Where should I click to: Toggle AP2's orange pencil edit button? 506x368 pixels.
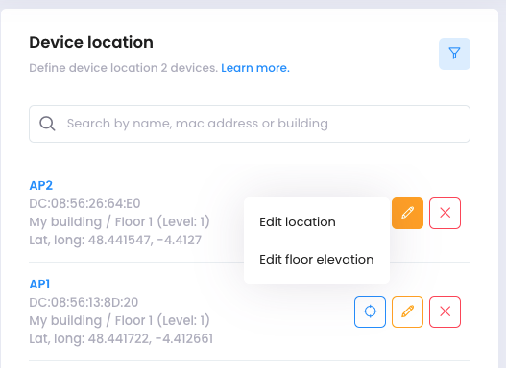pyautogui.click(x=407, y=213)
